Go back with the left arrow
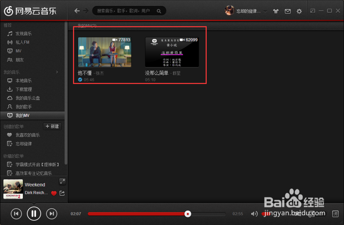The image size is (344, 225). point(77,11)
